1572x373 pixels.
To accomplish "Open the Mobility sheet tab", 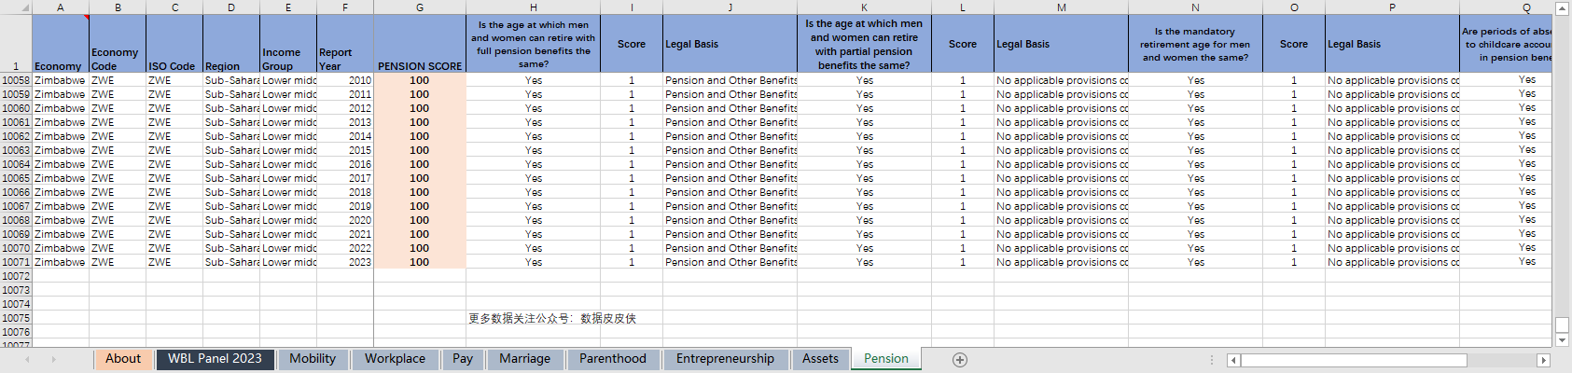I will (313, 359).
